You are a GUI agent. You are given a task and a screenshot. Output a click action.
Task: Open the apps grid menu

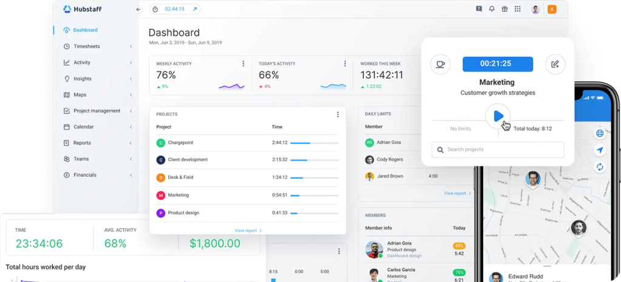tap(517, 9)
